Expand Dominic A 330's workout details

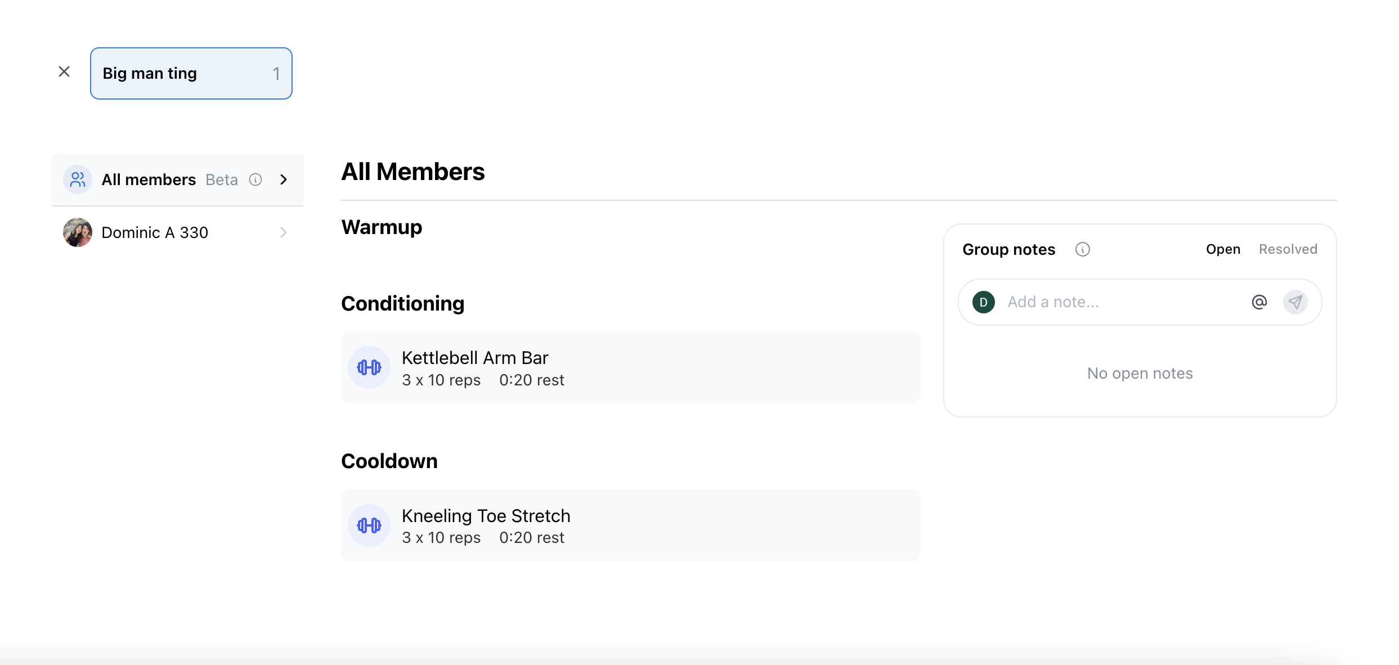pos(283,232)
